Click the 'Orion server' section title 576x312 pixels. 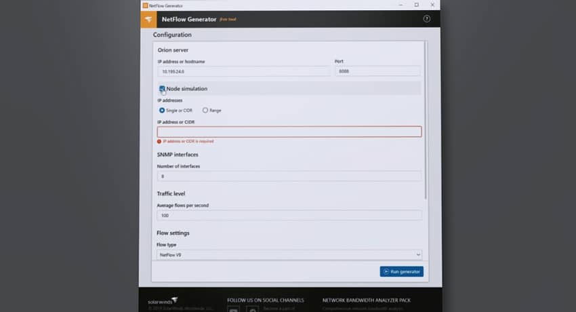pyautogui.click(x=173, y=50)
